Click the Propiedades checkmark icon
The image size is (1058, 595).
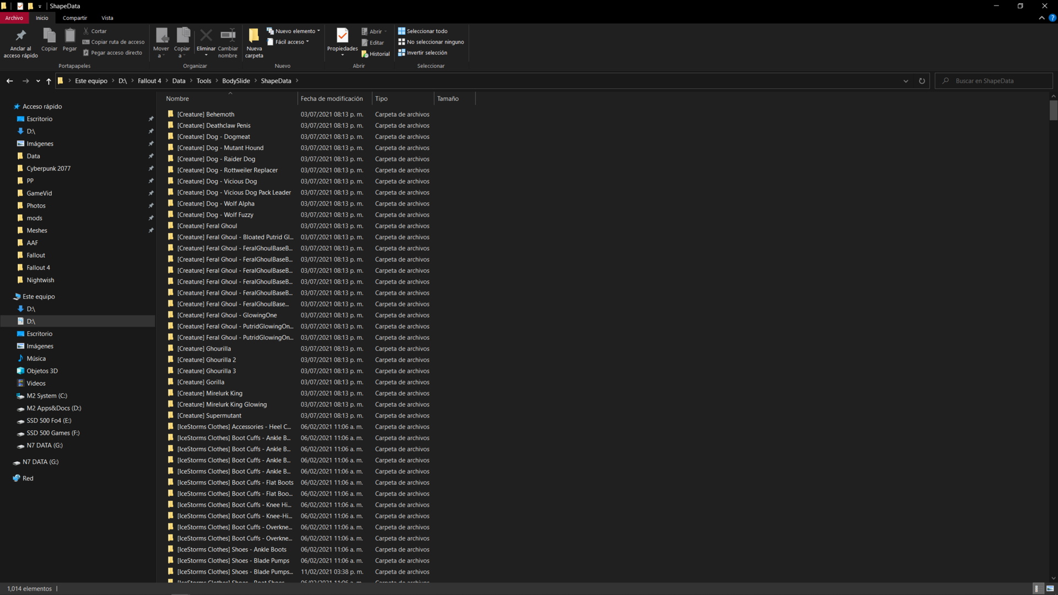(342, 36)
